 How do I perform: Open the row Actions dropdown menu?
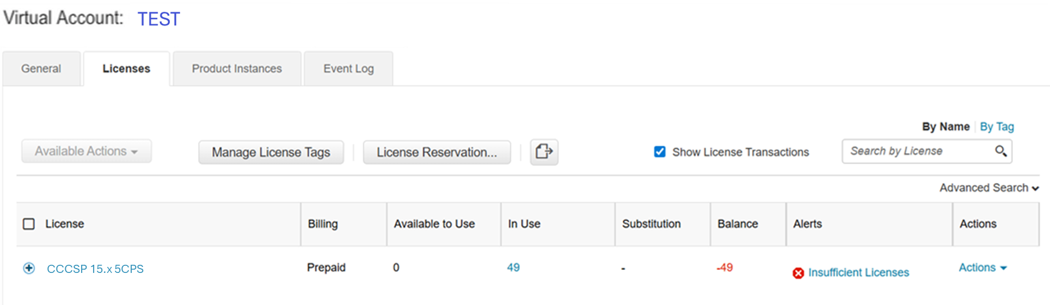coord(983,267)
